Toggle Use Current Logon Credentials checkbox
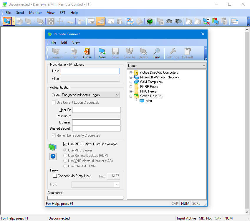 (x=54, y=103)
